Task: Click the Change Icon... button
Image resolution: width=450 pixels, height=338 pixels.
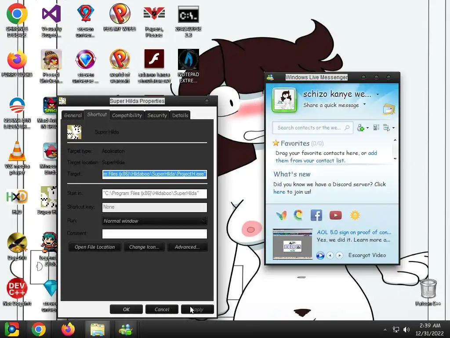Action: 144,247
